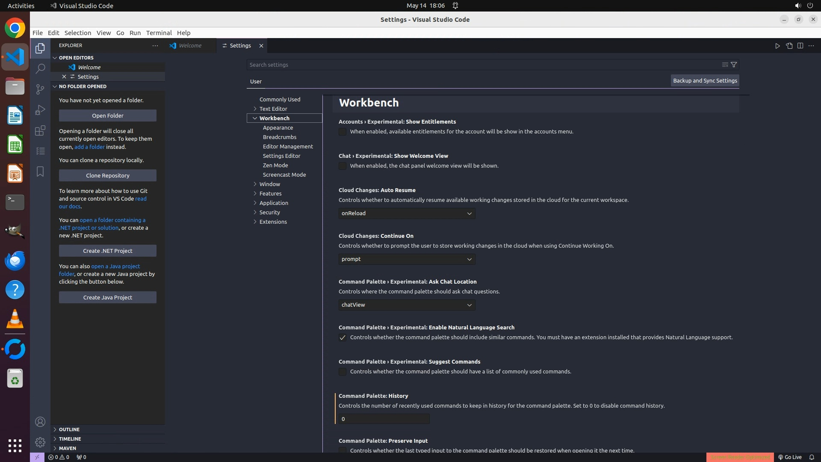Screen dimensions: 821x462
Task: Open the Extensions view icon
Action: pos(40,130)
